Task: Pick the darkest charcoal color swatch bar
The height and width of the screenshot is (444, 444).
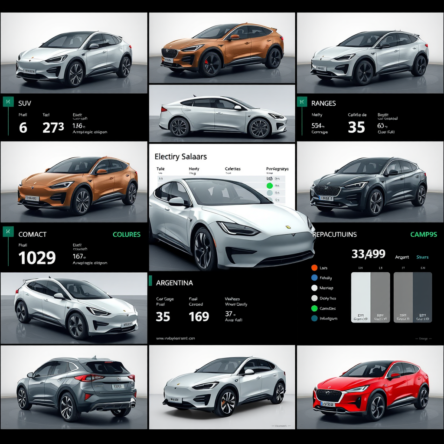Action: [422, 297]
